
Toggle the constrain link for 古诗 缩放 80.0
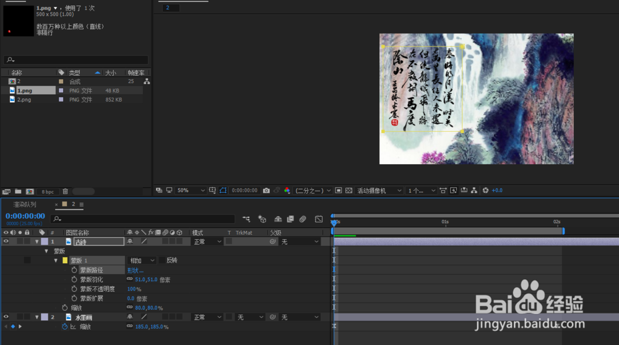pyautogui.click(x=129, y=307)
